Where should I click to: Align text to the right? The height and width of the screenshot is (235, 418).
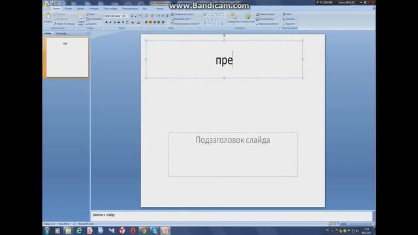[155, 22]
